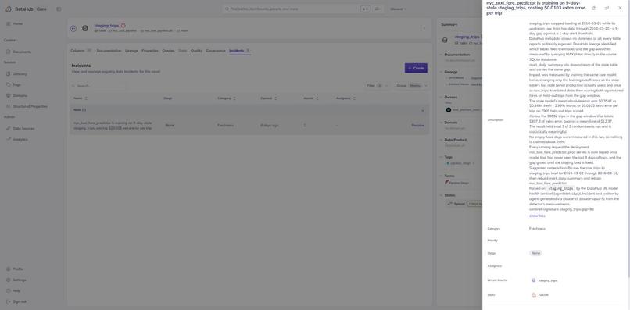Close the incident details drawer
Viewport: 630px width, 310px height.
(x=620, y=8)
